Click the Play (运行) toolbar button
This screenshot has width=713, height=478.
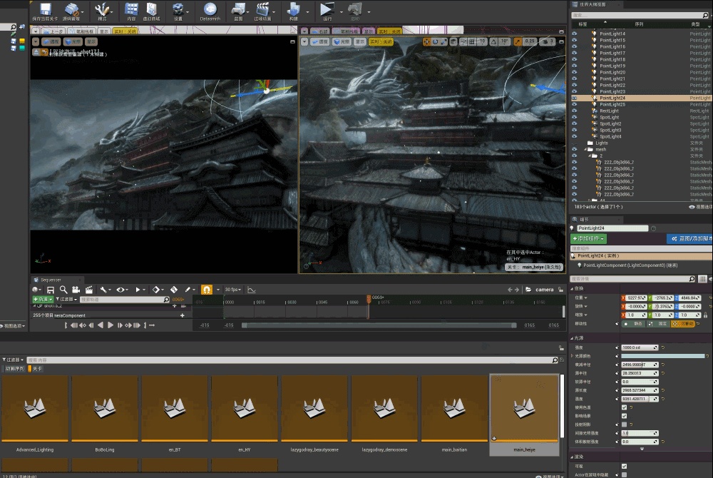(x=326, y=10)
